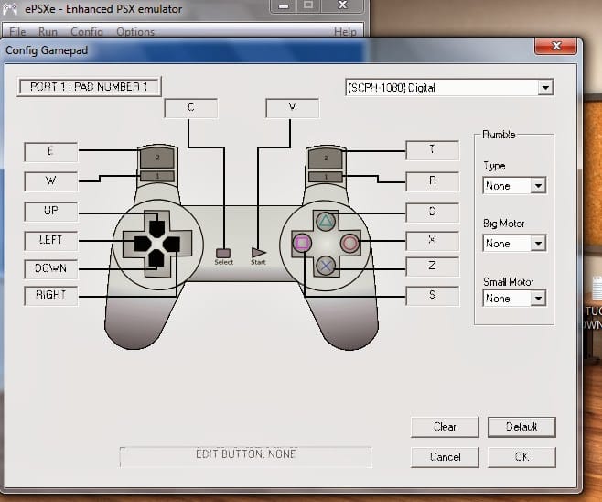Viewport: 602px width, 502px height.
Task: Select the LEFT direction mapping field
Action: tap(50, 241)
